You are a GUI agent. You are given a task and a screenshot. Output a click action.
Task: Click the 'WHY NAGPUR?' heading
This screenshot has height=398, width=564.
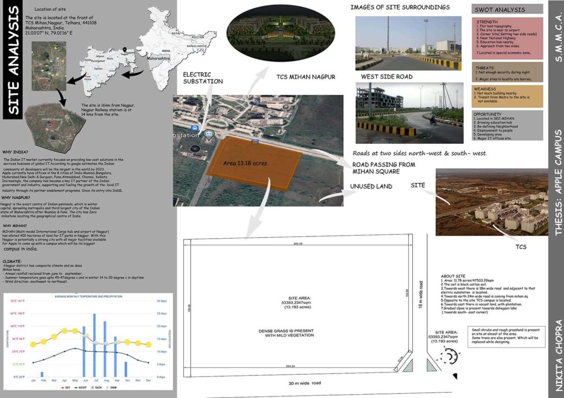(x=15, y=198)
